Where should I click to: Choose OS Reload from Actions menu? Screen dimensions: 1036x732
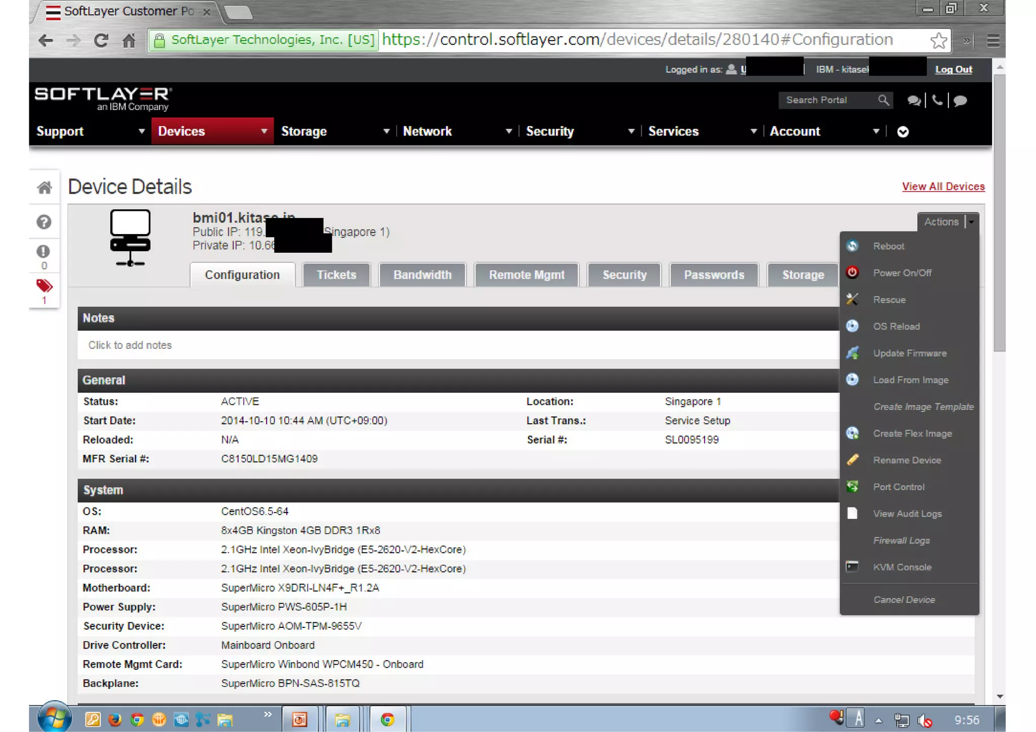pos(896,327)
